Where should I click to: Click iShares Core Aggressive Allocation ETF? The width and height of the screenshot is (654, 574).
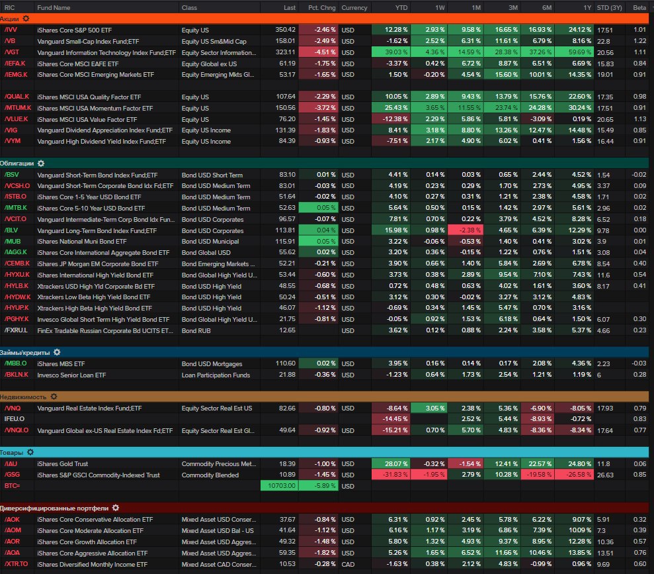point(92,553)
